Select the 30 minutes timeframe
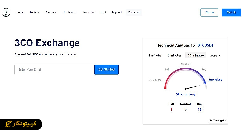 [x=196, y=55]
